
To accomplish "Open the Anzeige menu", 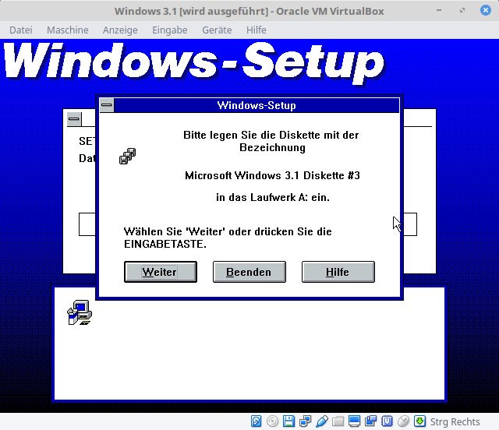I will (x=120, y=30).
